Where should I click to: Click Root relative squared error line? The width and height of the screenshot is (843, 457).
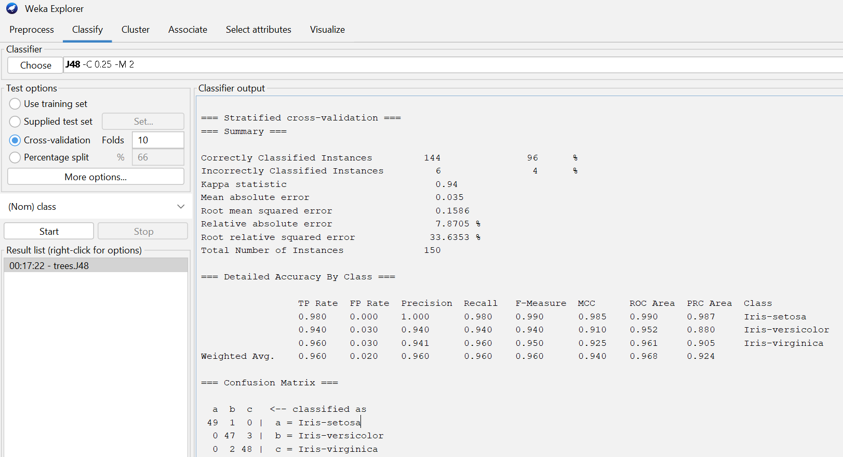coord(341,237)
